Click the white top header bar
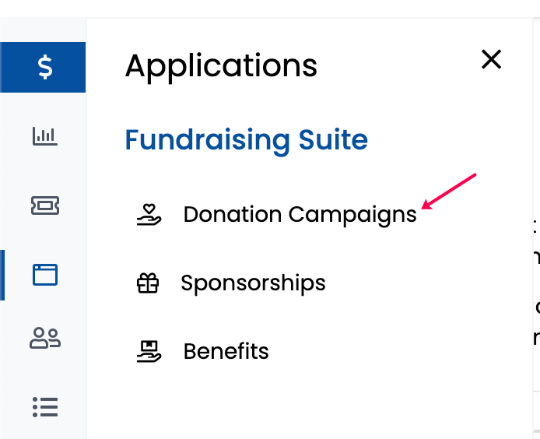 270,9
